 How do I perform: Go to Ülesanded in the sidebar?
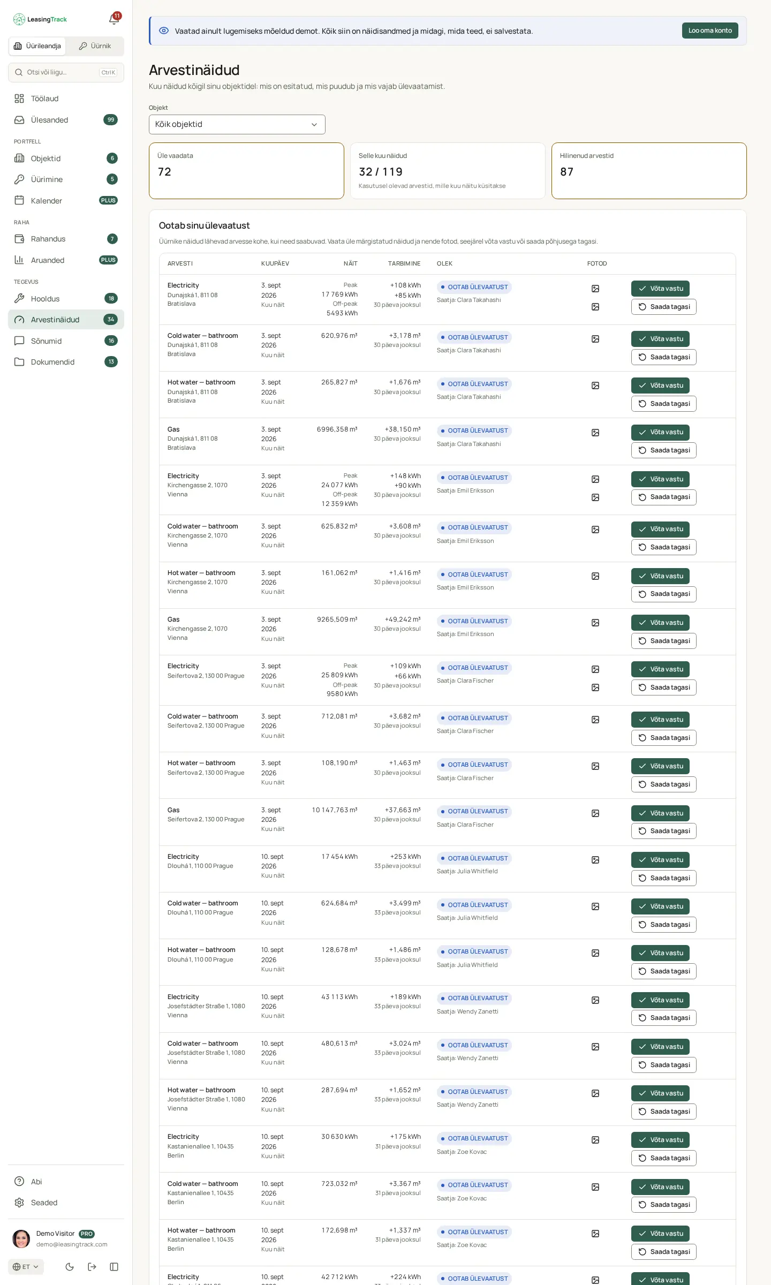66,120
